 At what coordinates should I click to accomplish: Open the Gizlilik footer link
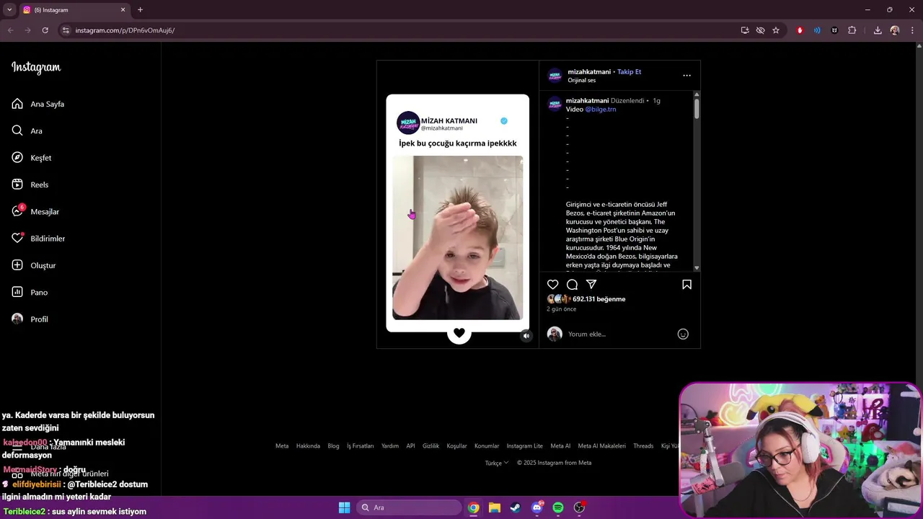click(x=430, y=446)
